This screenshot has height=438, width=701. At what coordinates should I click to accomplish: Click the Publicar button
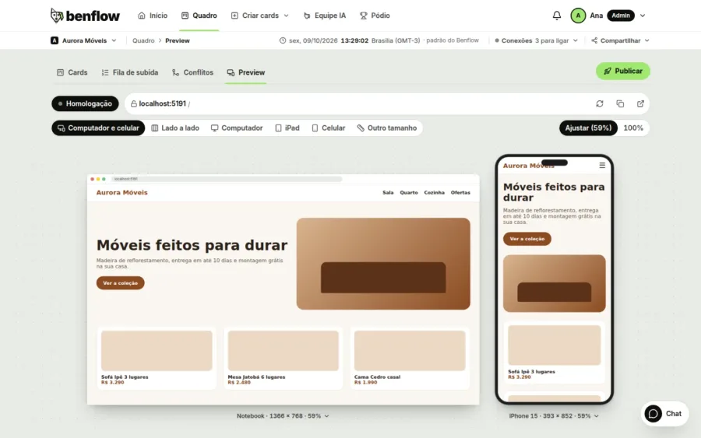623,71
